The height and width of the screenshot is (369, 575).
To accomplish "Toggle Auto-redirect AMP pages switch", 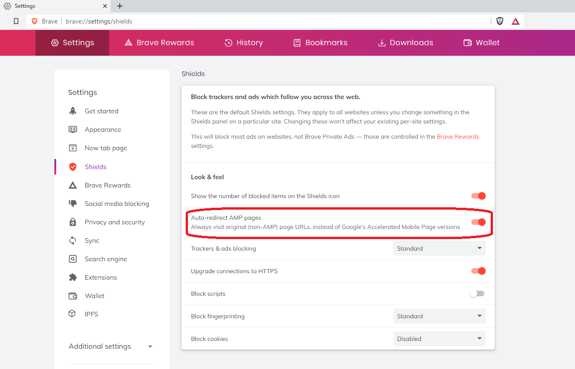I will click(478, 222).
